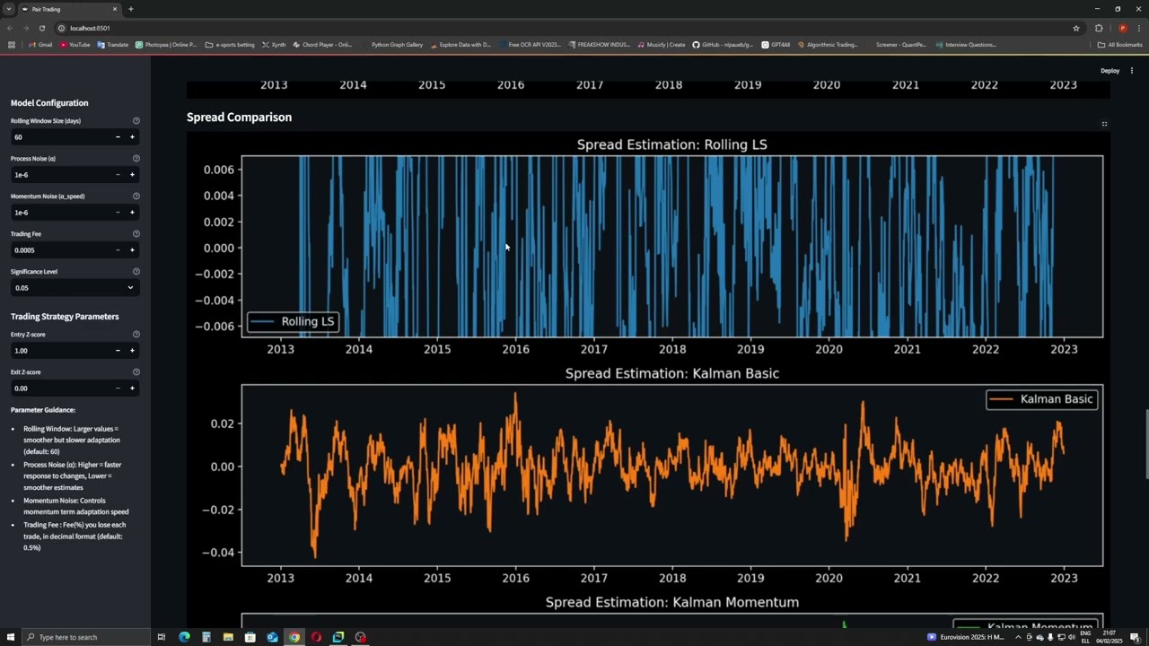
Task: Show help for Trading Fee
Action: coord(136,234)
